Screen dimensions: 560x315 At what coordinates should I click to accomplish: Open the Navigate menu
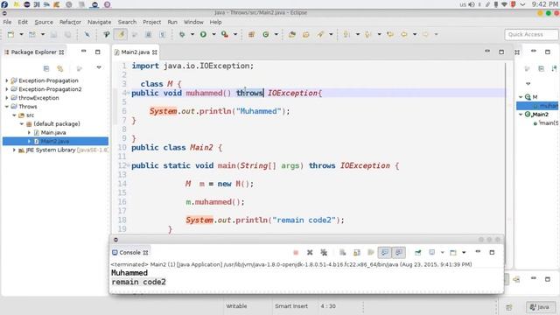(x=99, y=22)
